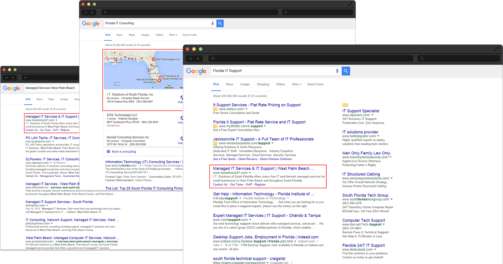503x264 pixels.
Task: Open the IT Support Specialist ad
Action: [361, 111]
